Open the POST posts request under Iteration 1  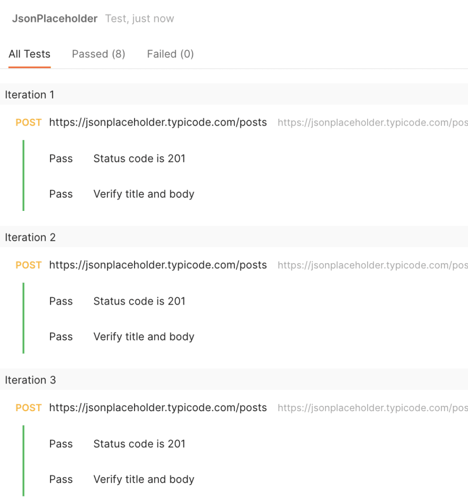point(158,123)
